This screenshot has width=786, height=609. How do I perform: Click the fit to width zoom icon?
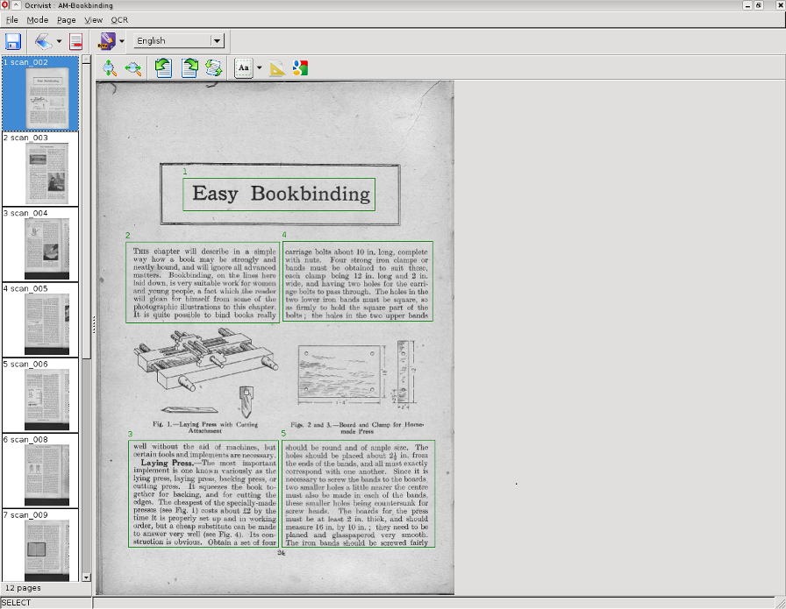pyautogui.click(x=133, y=68)
